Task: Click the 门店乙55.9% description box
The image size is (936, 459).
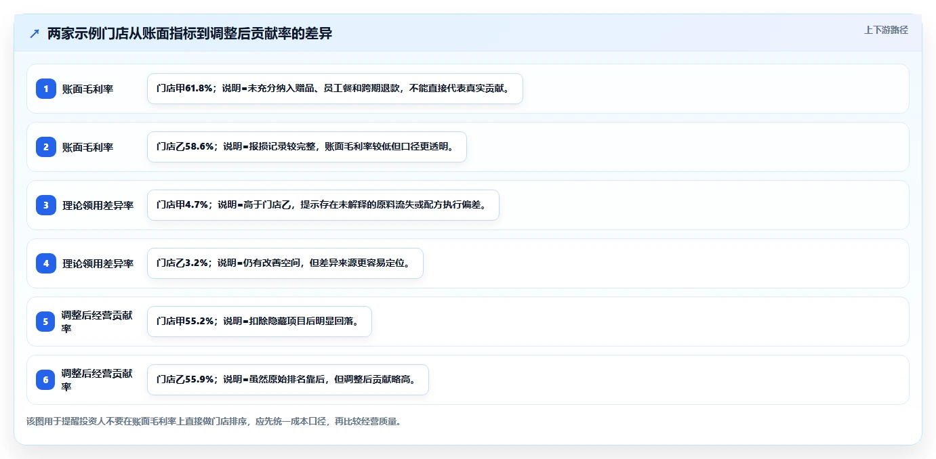Action: pos(288,380)
